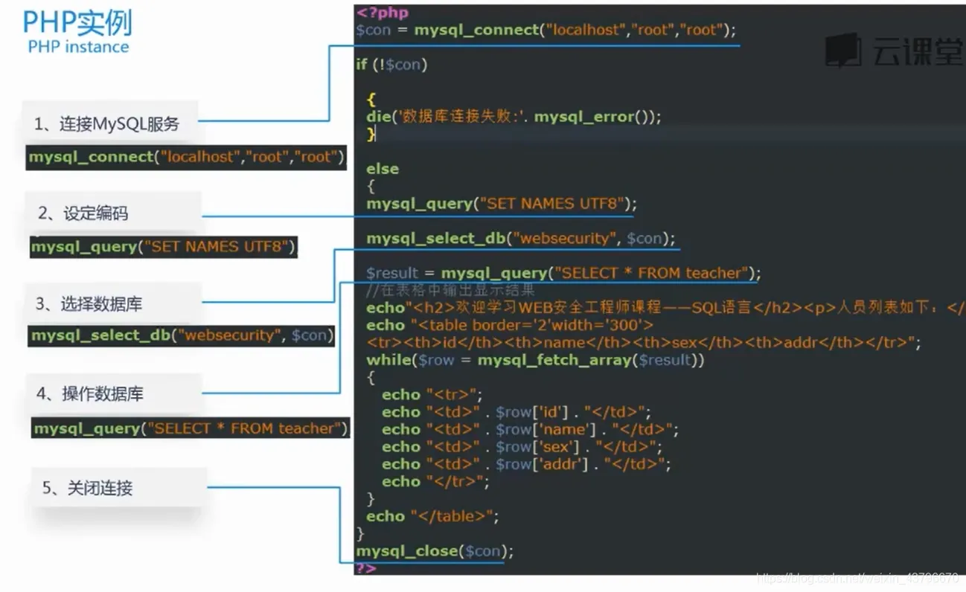Click the comment "//在表格中输出显示结果"
966x592 pixels.
click(450, 289)
